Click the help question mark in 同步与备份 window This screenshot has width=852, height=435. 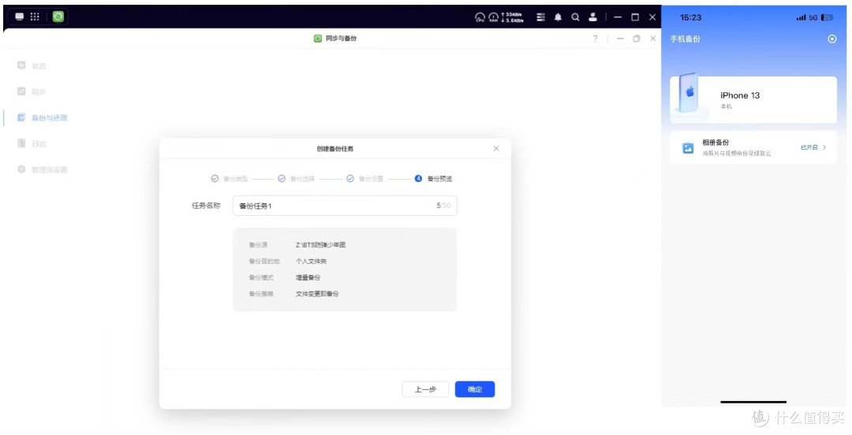click(x=596, y=39)
